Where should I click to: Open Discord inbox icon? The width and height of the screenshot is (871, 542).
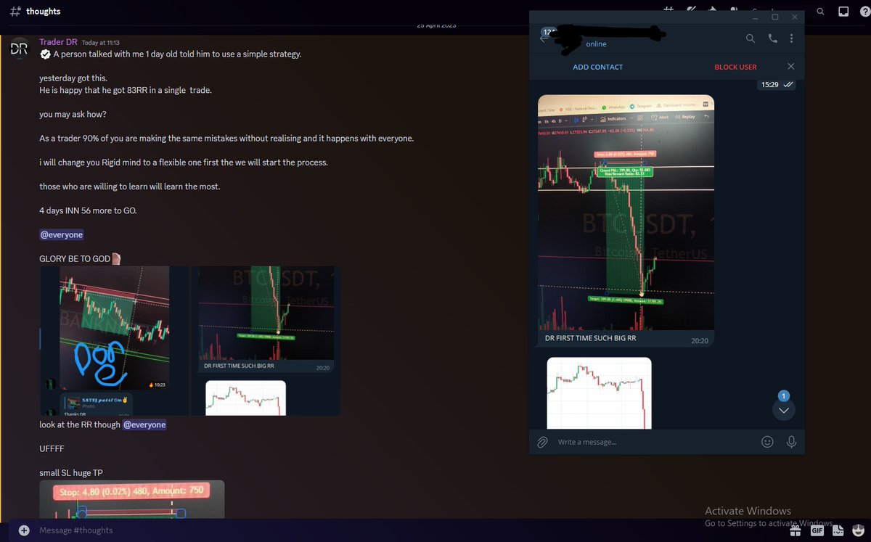843,12
